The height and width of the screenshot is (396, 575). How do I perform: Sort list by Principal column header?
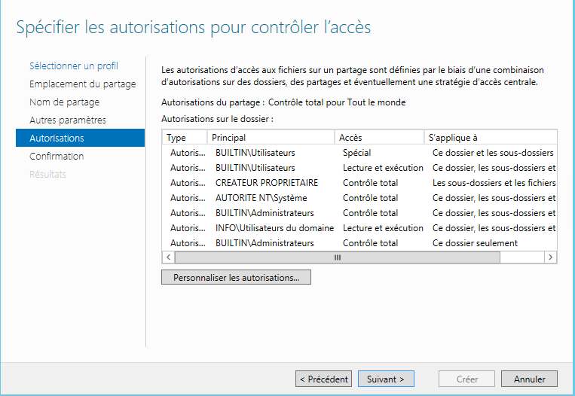point(271,137)
